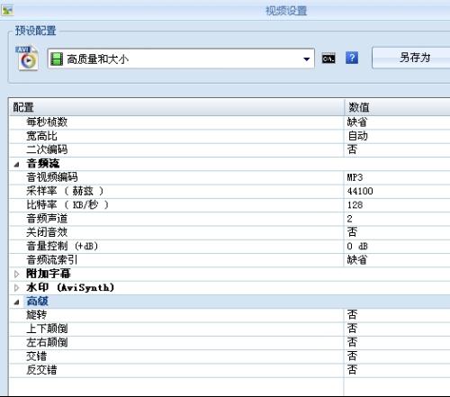Select the 音频流索引 row
450x397 pixels.
pyautogui.click(x=229, y=260)
